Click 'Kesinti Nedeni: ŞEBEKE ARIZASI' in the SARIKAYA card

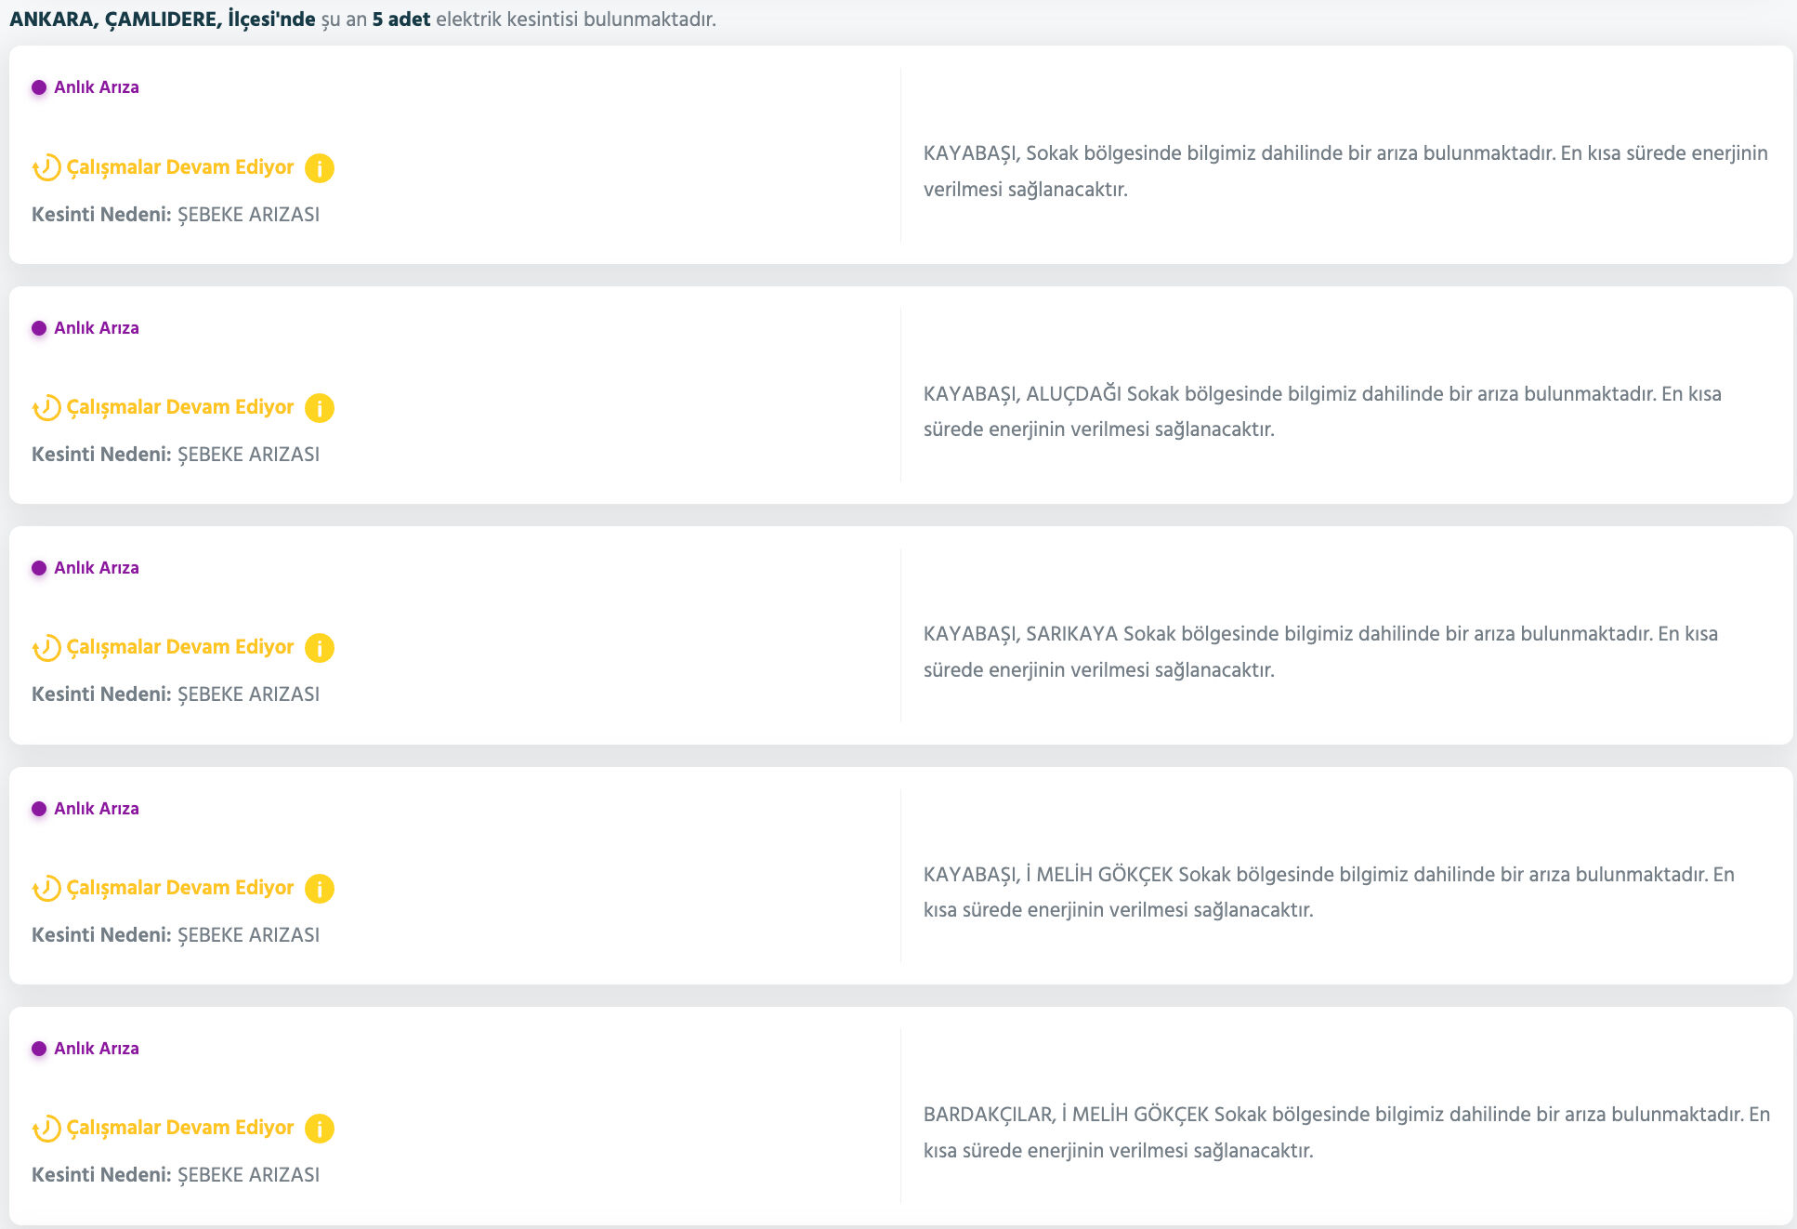(x=176, y=694)
